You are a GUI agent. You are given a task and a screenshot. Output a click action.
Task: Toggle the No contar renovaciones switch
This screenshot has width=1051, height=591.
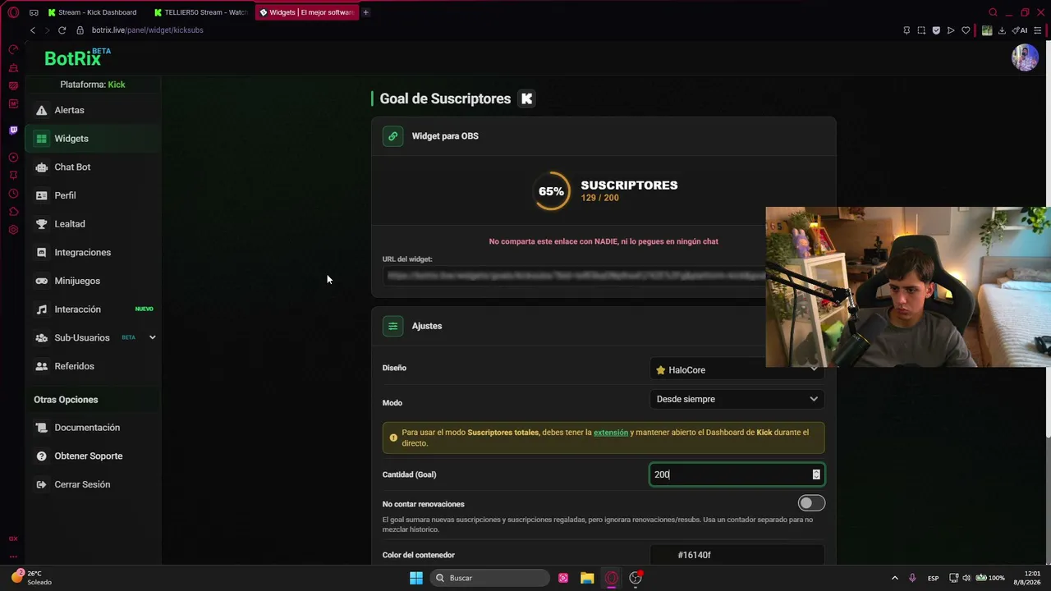tap(811, 503)
